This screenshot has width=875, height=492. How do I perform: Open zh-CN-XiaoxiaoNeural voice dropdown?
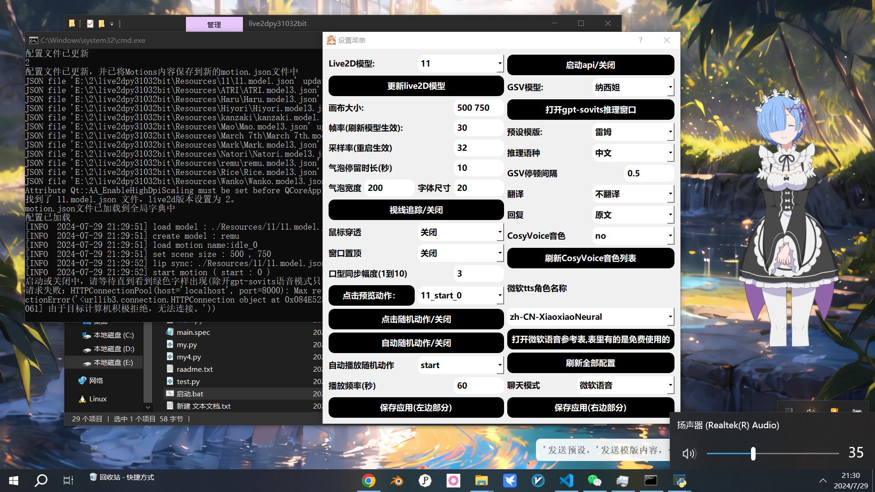[591, 317]
